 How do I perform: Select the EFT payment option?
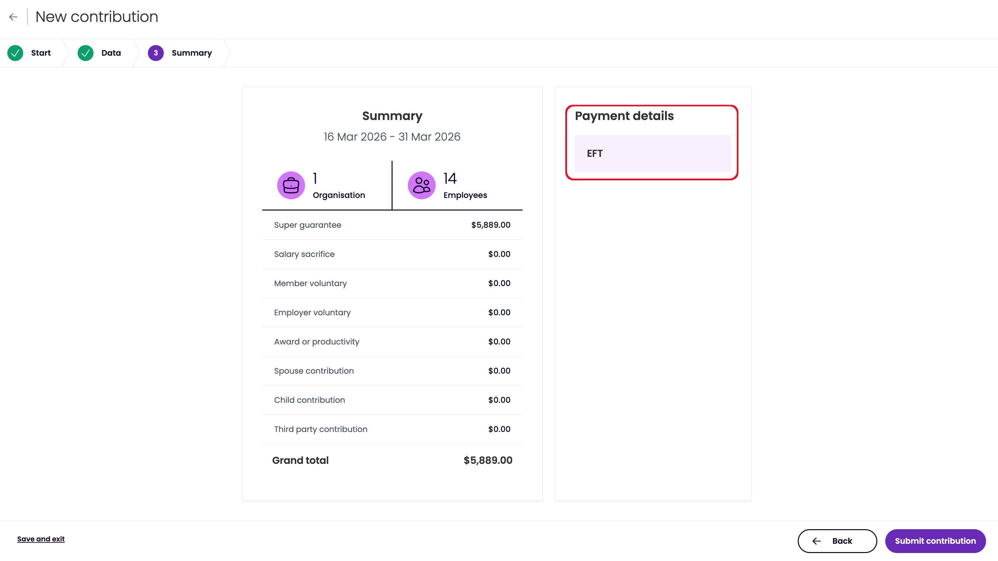[653, 154]
